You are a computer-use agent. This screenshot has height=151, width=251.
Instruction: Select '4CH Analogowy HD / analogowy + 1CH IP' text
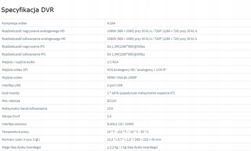[x=136, y=70]
